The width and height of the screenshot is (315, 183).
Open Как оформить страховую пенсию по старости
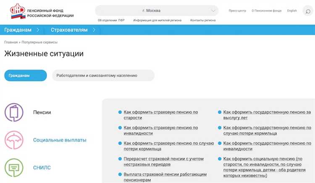tap(161, 115)
